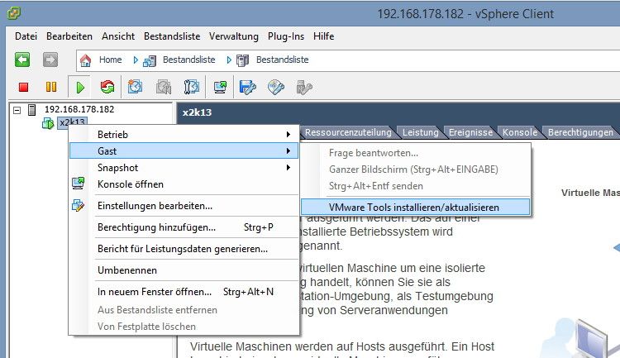Click Strg+Alt+Entf senden submenu entry
Viewport: 620px width, 358px height.
[x=415, y=186]
